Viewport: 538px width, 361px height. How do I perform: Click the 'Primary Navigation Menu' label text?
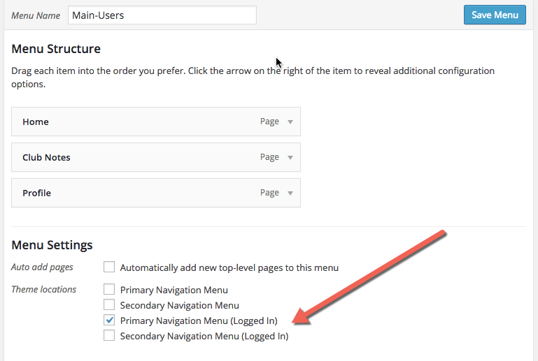[x=174, y=290]
